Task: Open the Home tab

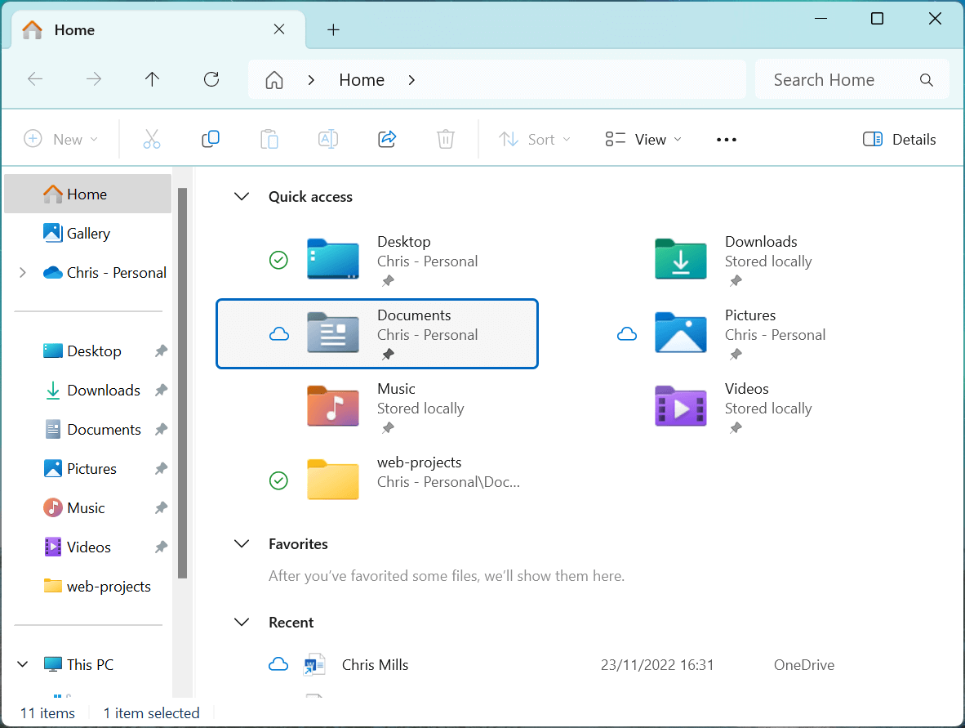Action: click(x=74, y=29)
